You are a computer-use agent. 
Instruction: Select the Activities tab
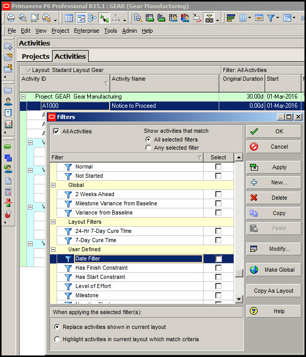[70, 56]
